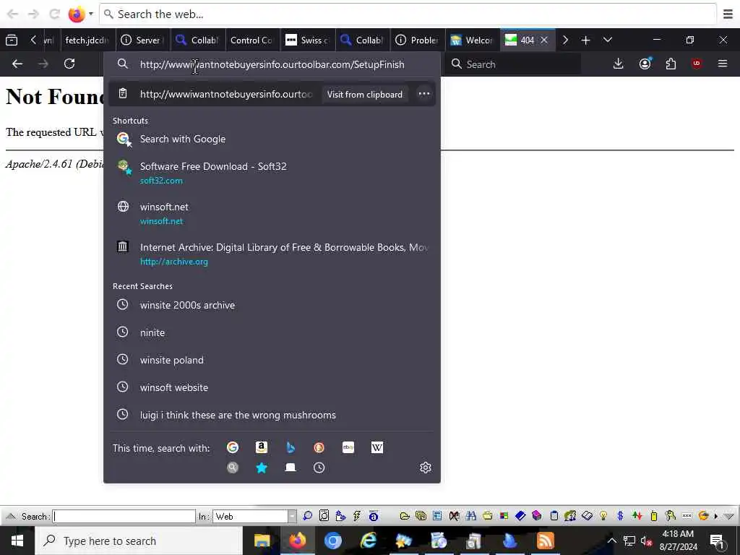Screen dimensions: 740x555
Task: Switch to the Problem tab
Action: 418,40
